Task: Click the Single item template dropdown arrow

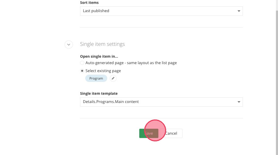Action: point(239,102)
